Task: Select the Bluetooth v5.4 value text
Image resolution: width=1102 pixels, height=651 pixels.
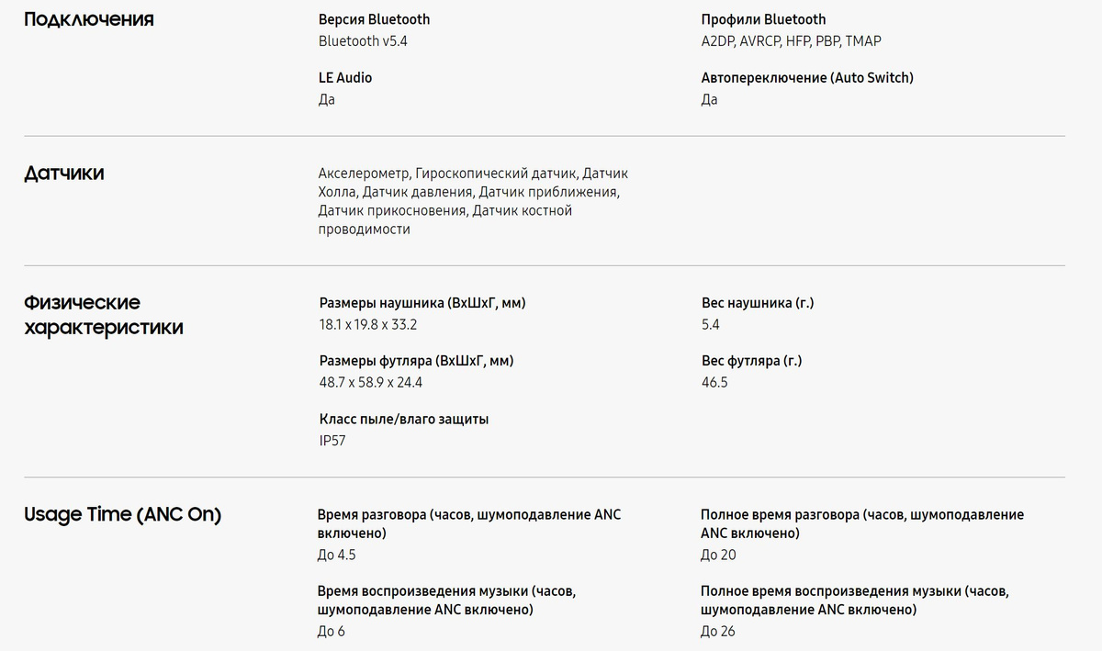Action: 363,40
